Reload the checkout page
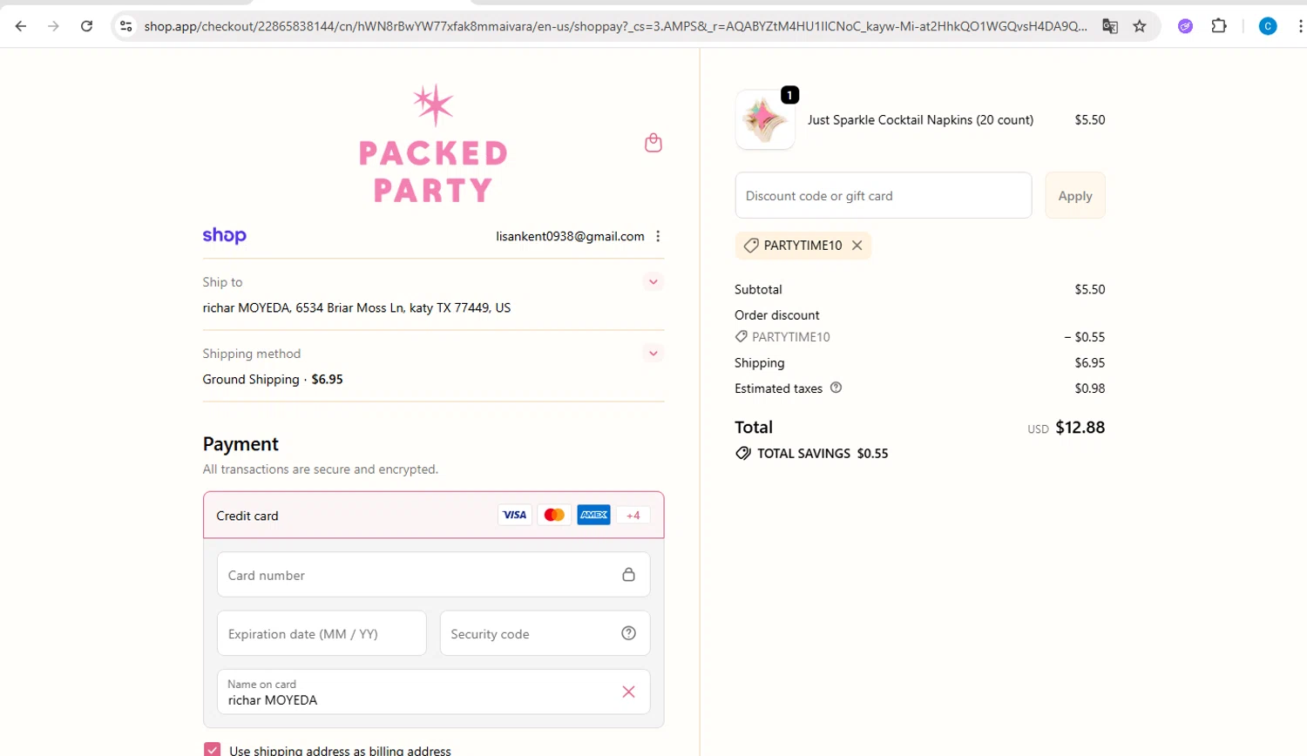Screen dimensions: 1307x756 (x=86, y=26)
